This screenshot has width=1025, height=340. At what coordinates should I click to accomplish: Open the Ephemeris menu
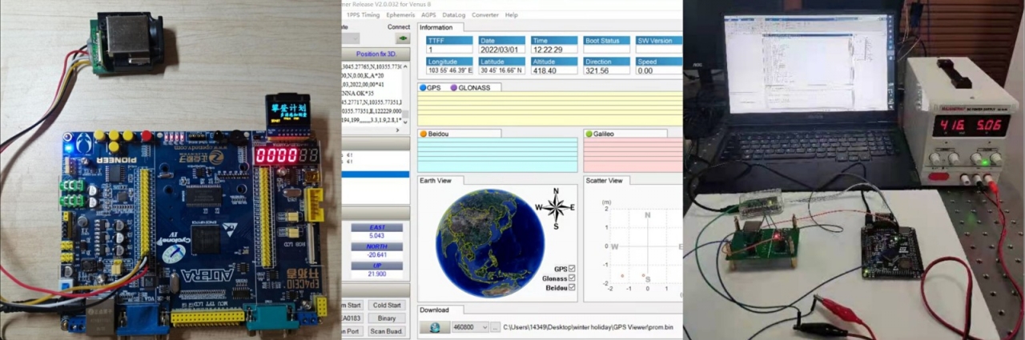400,15
